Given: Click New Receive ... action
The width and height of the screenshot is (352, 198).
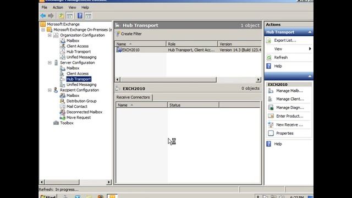Looking at the screenshot, I should pyautogui.click(x=289, y=125).
